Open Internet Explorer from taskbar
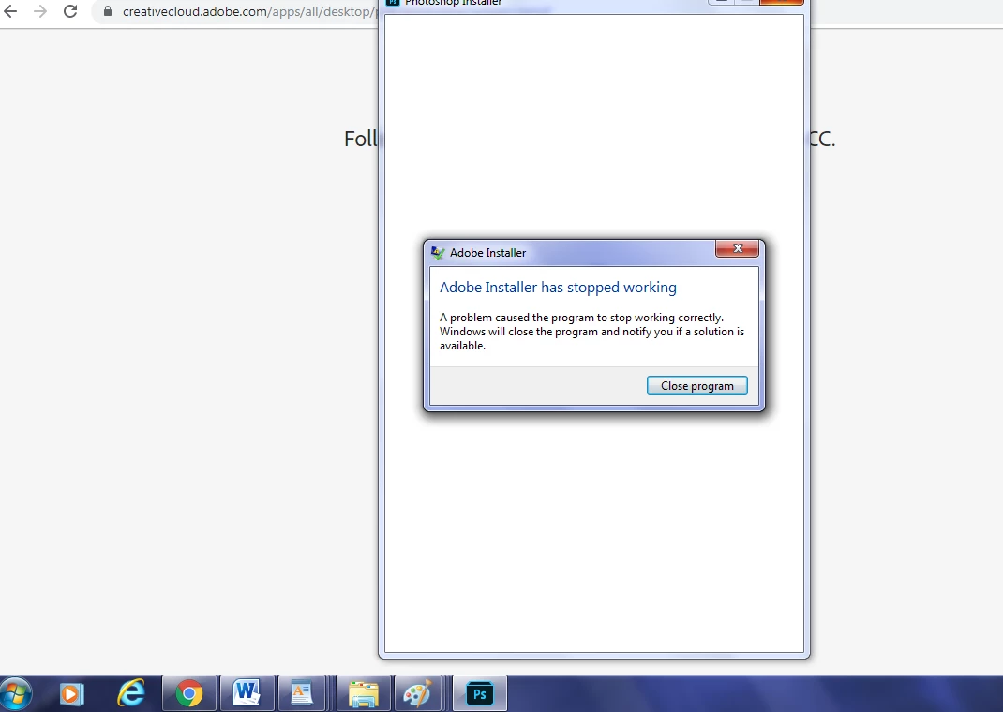Screen dimensions: 1003x712 [x=131, y=693]
